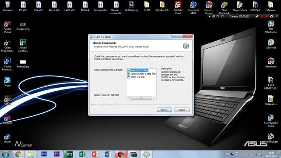The width and height of the screenshot is (281, 158).
Task: Toggle the Base CLEO 4 files checkbox
Action: coord(129,70)
